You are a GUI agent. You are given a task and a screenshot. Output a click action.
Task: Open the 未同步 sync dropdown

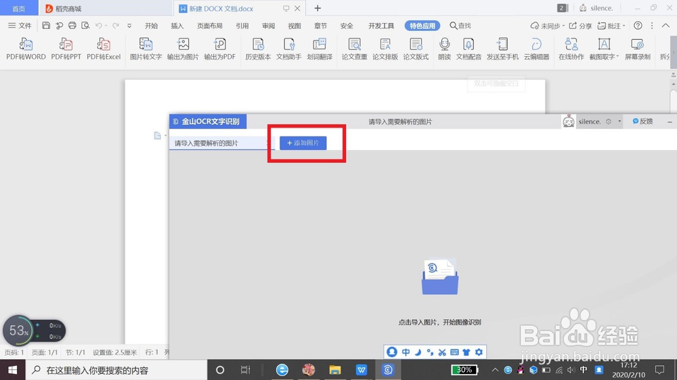pos(548,26)
